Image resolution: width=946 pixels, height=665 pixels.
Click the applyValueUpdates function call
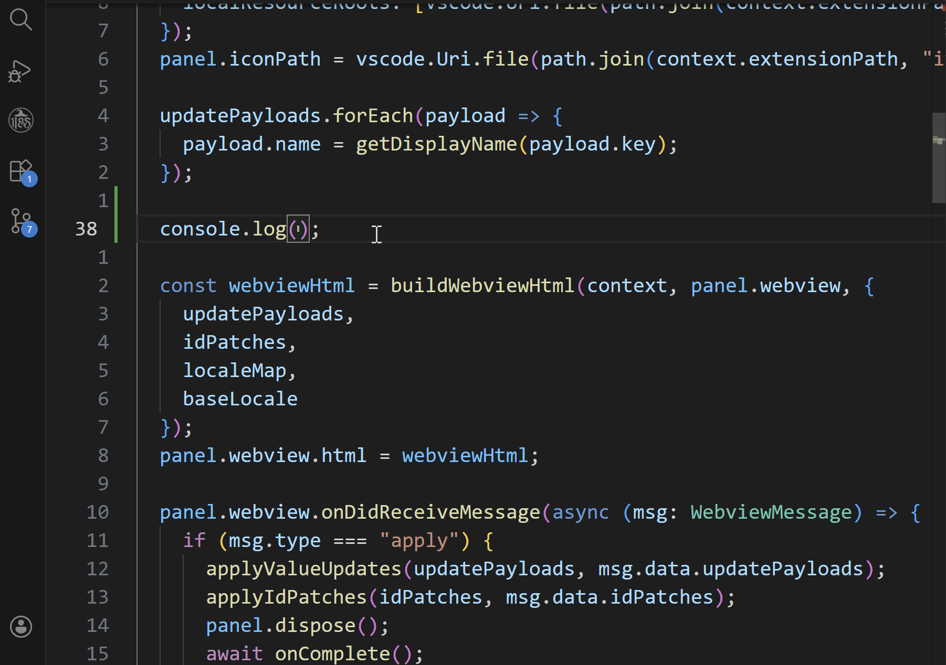click(303, 569)
